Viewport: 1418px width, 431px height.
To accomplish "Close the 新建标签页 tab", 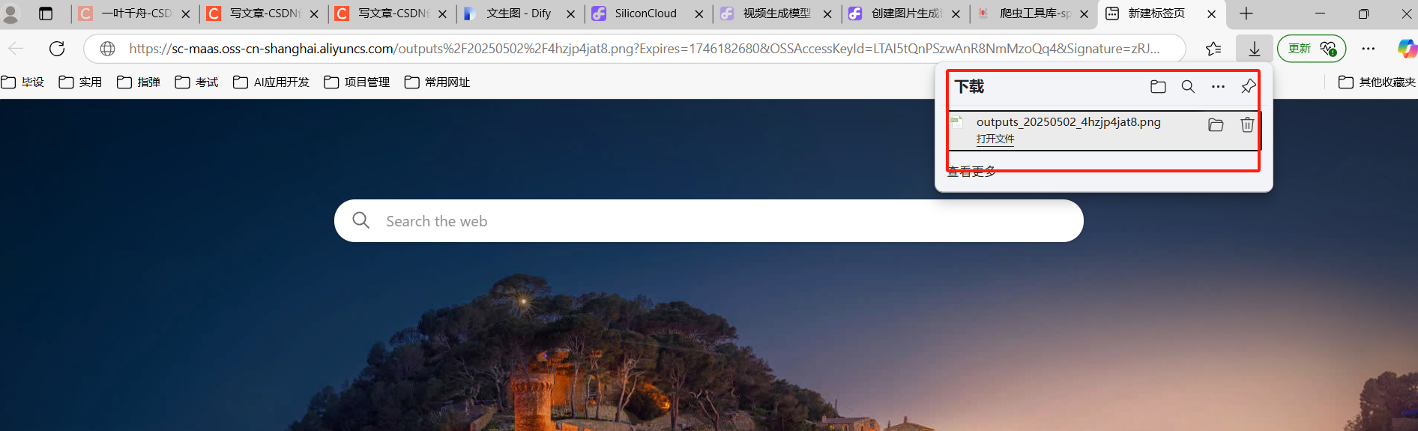I will pyautogui.click(x=1211, y=13).
